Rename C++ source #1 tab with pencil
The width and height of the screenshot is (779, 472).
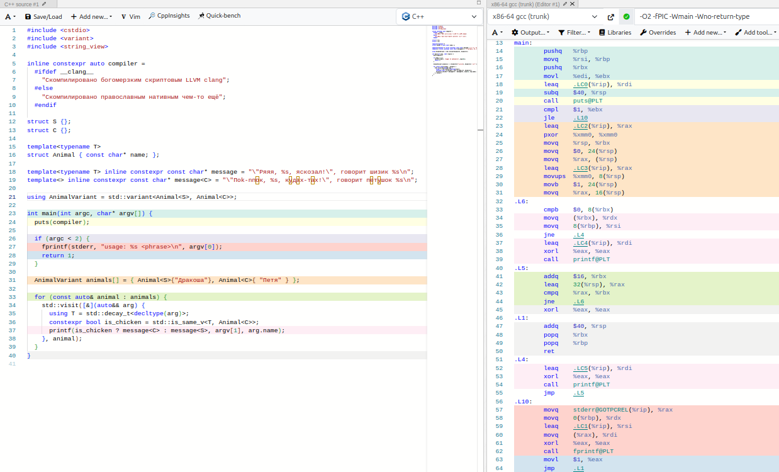tap(44, 4)
